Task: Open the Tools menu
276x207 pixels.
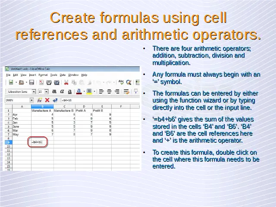Action: [x=53, y=75]
